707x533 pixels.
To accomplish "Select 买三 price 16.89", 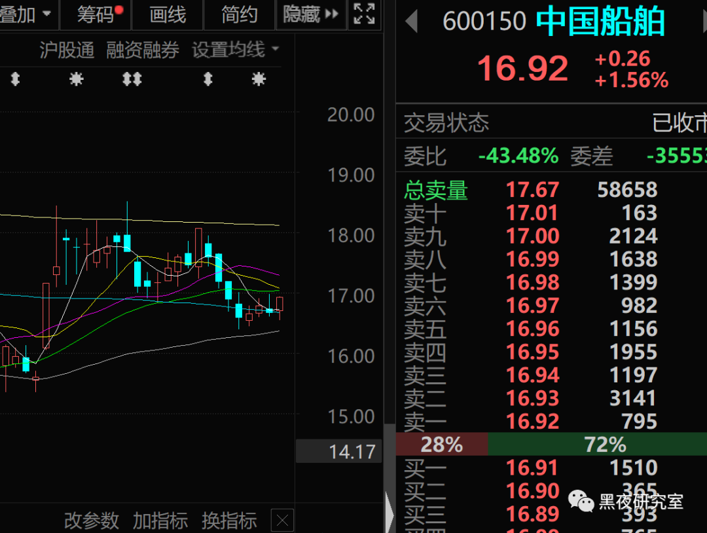I will point(532,513).
